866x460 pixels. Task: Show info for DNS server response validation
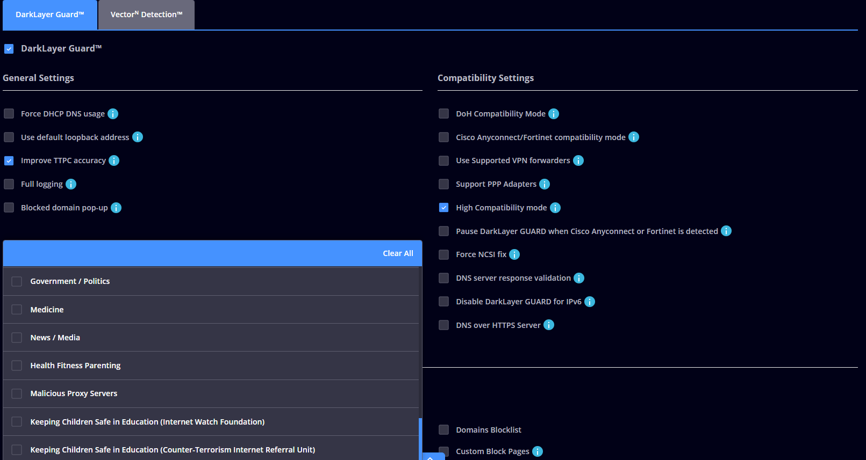click(x=579, y=278)
